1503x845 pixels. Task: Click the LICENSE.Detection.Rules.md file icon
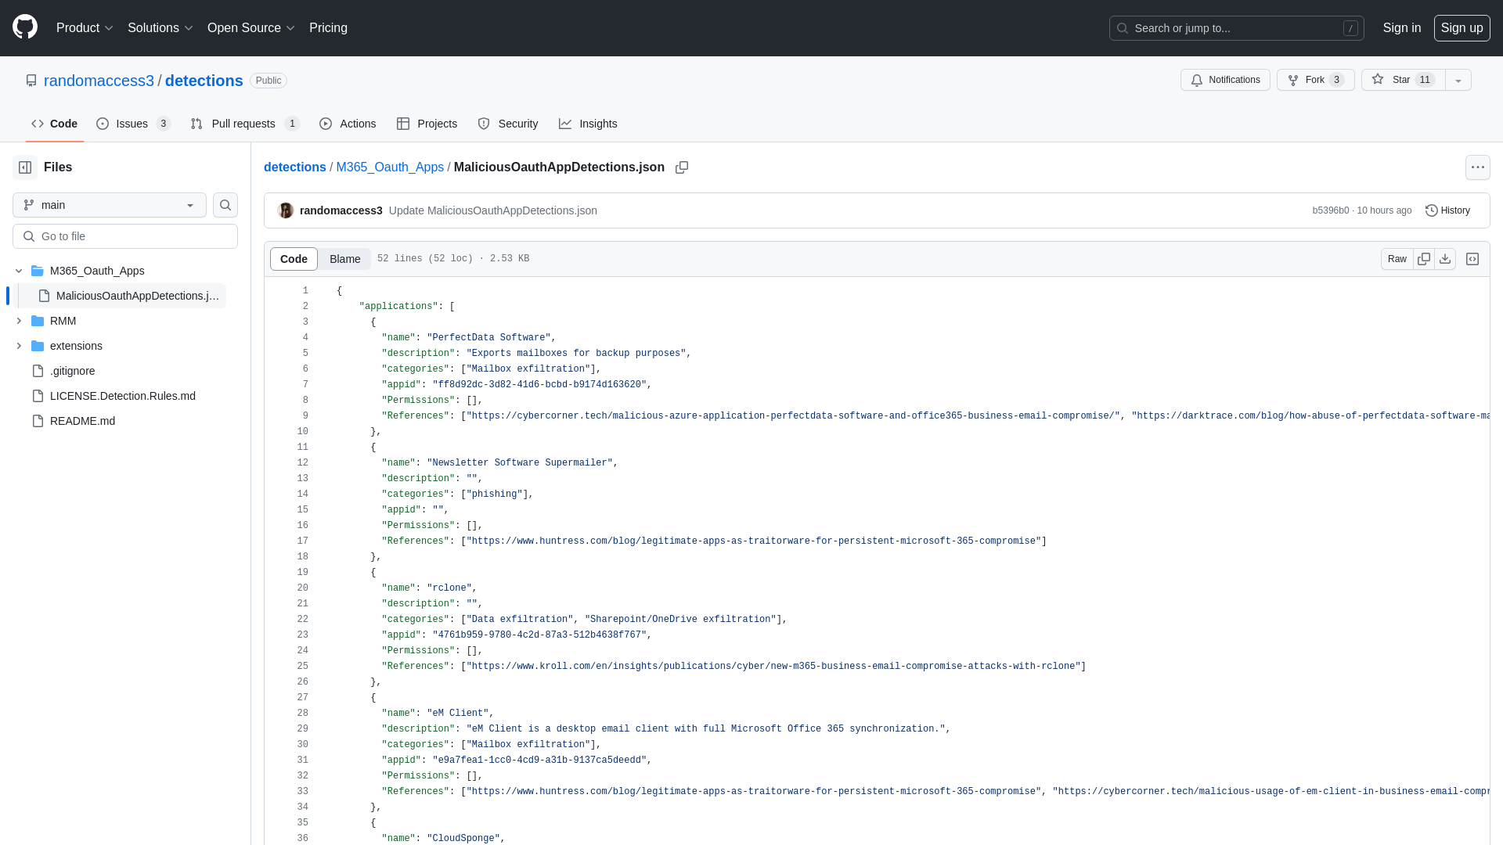[38, 396]
